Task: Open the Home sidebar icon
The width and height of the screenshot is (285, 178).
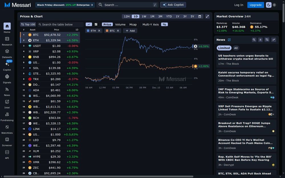Action: (7, 26)
